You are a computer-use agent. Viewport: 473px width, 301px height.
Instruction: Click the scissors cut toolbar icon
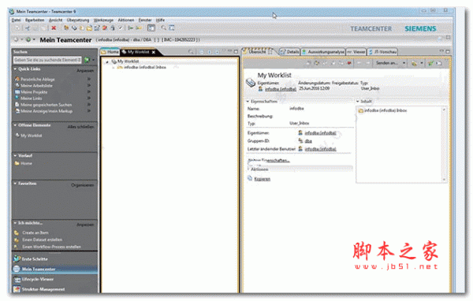click(x=28, y=28)
